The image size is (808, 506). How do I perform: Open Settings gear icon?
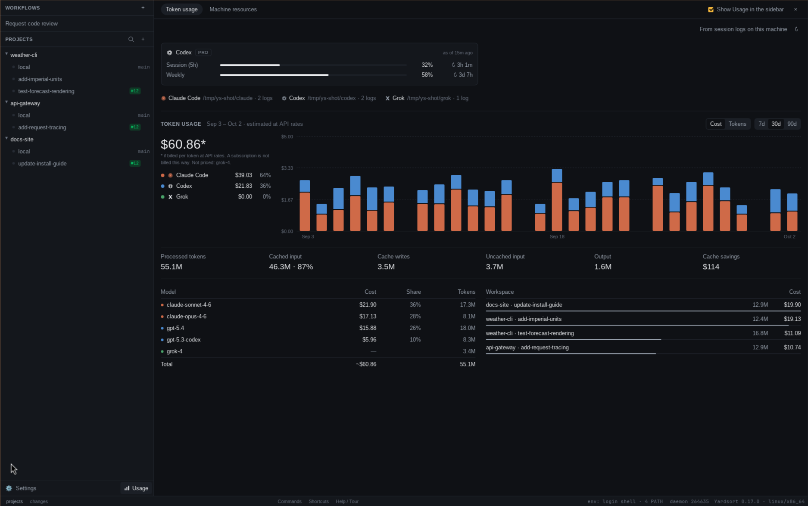pyautogui.click(x=9, y=488)
